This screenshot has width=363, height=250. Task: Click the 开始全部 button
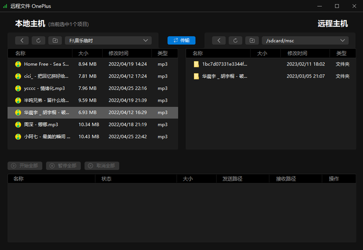(24, 165)
